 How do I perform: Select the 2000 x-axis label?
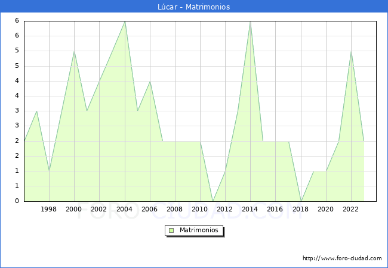click(x=74, y=209)
